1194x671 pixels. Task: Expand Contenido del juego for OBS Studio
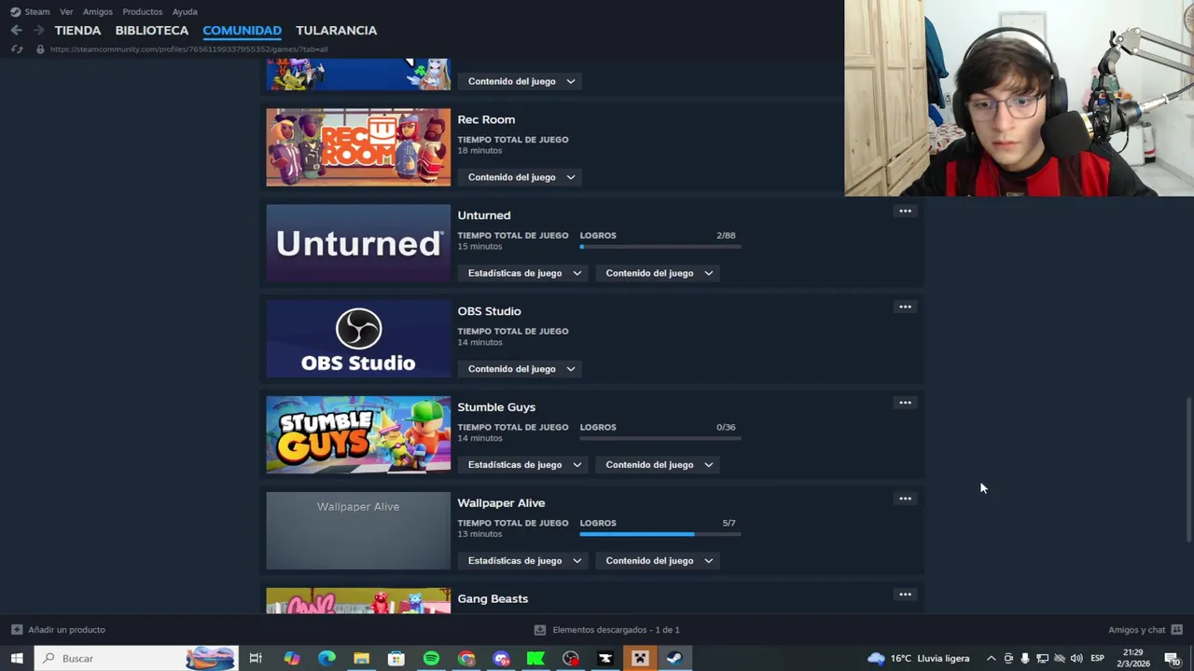(521, 369)
